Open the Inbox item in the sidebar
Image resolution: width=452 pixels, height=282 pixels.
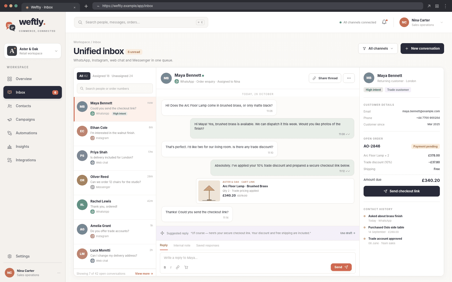coord(32,92)
